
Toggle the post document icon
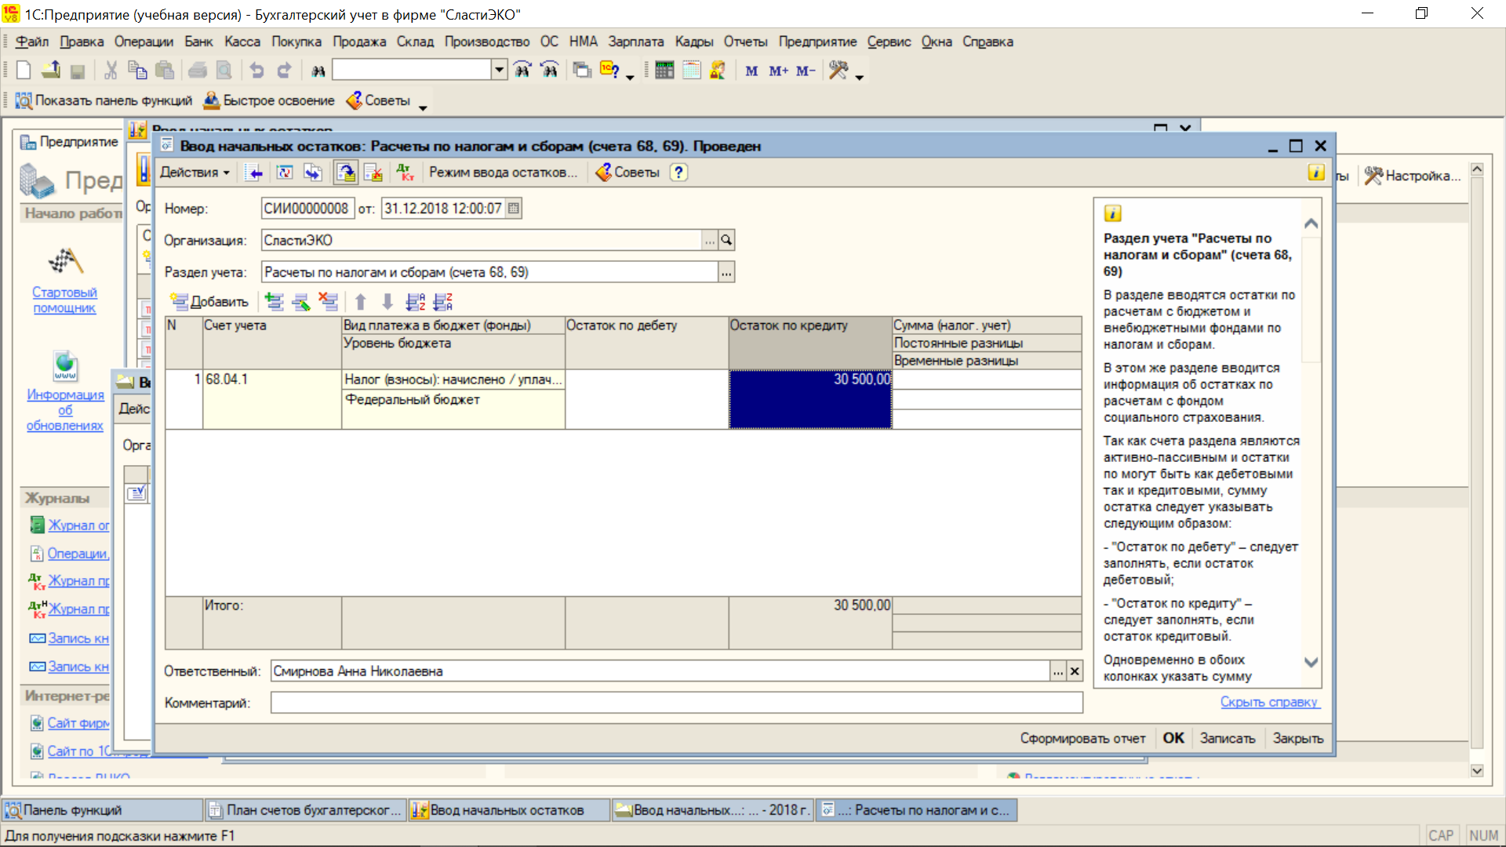click(345, 173)
